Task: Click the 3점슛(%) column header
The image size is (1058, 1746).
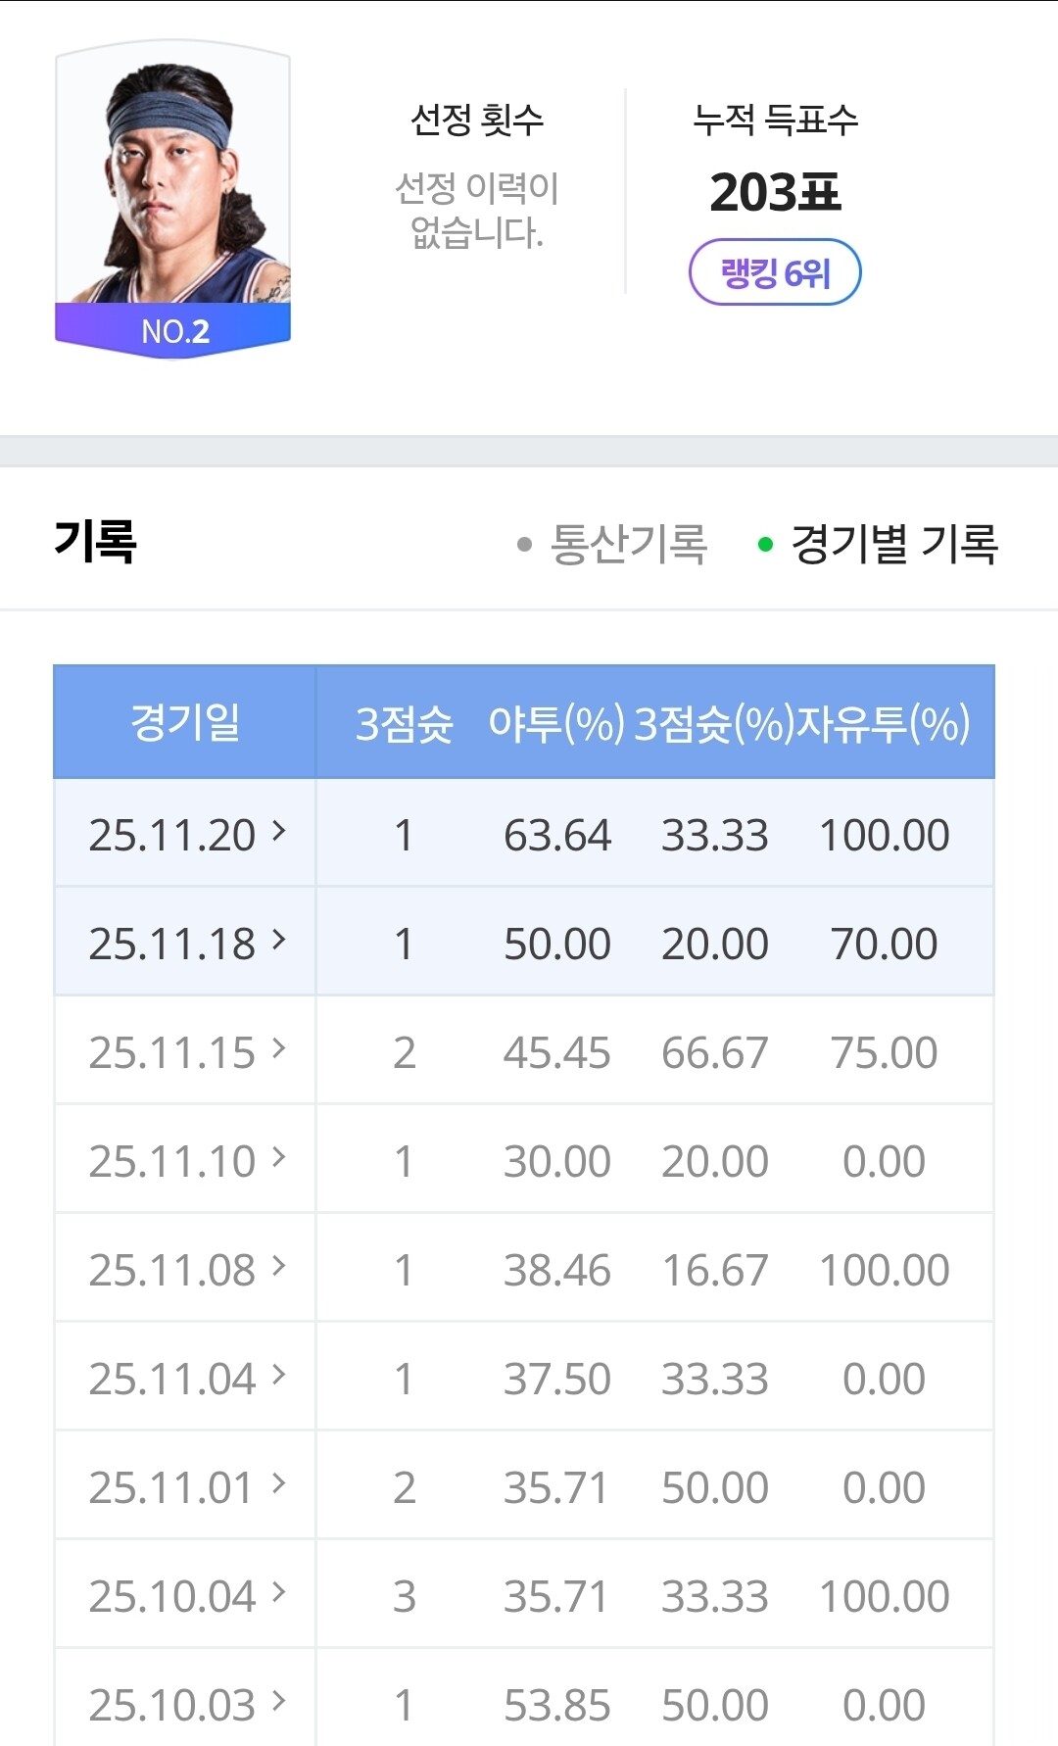Action: coord(714,725)
